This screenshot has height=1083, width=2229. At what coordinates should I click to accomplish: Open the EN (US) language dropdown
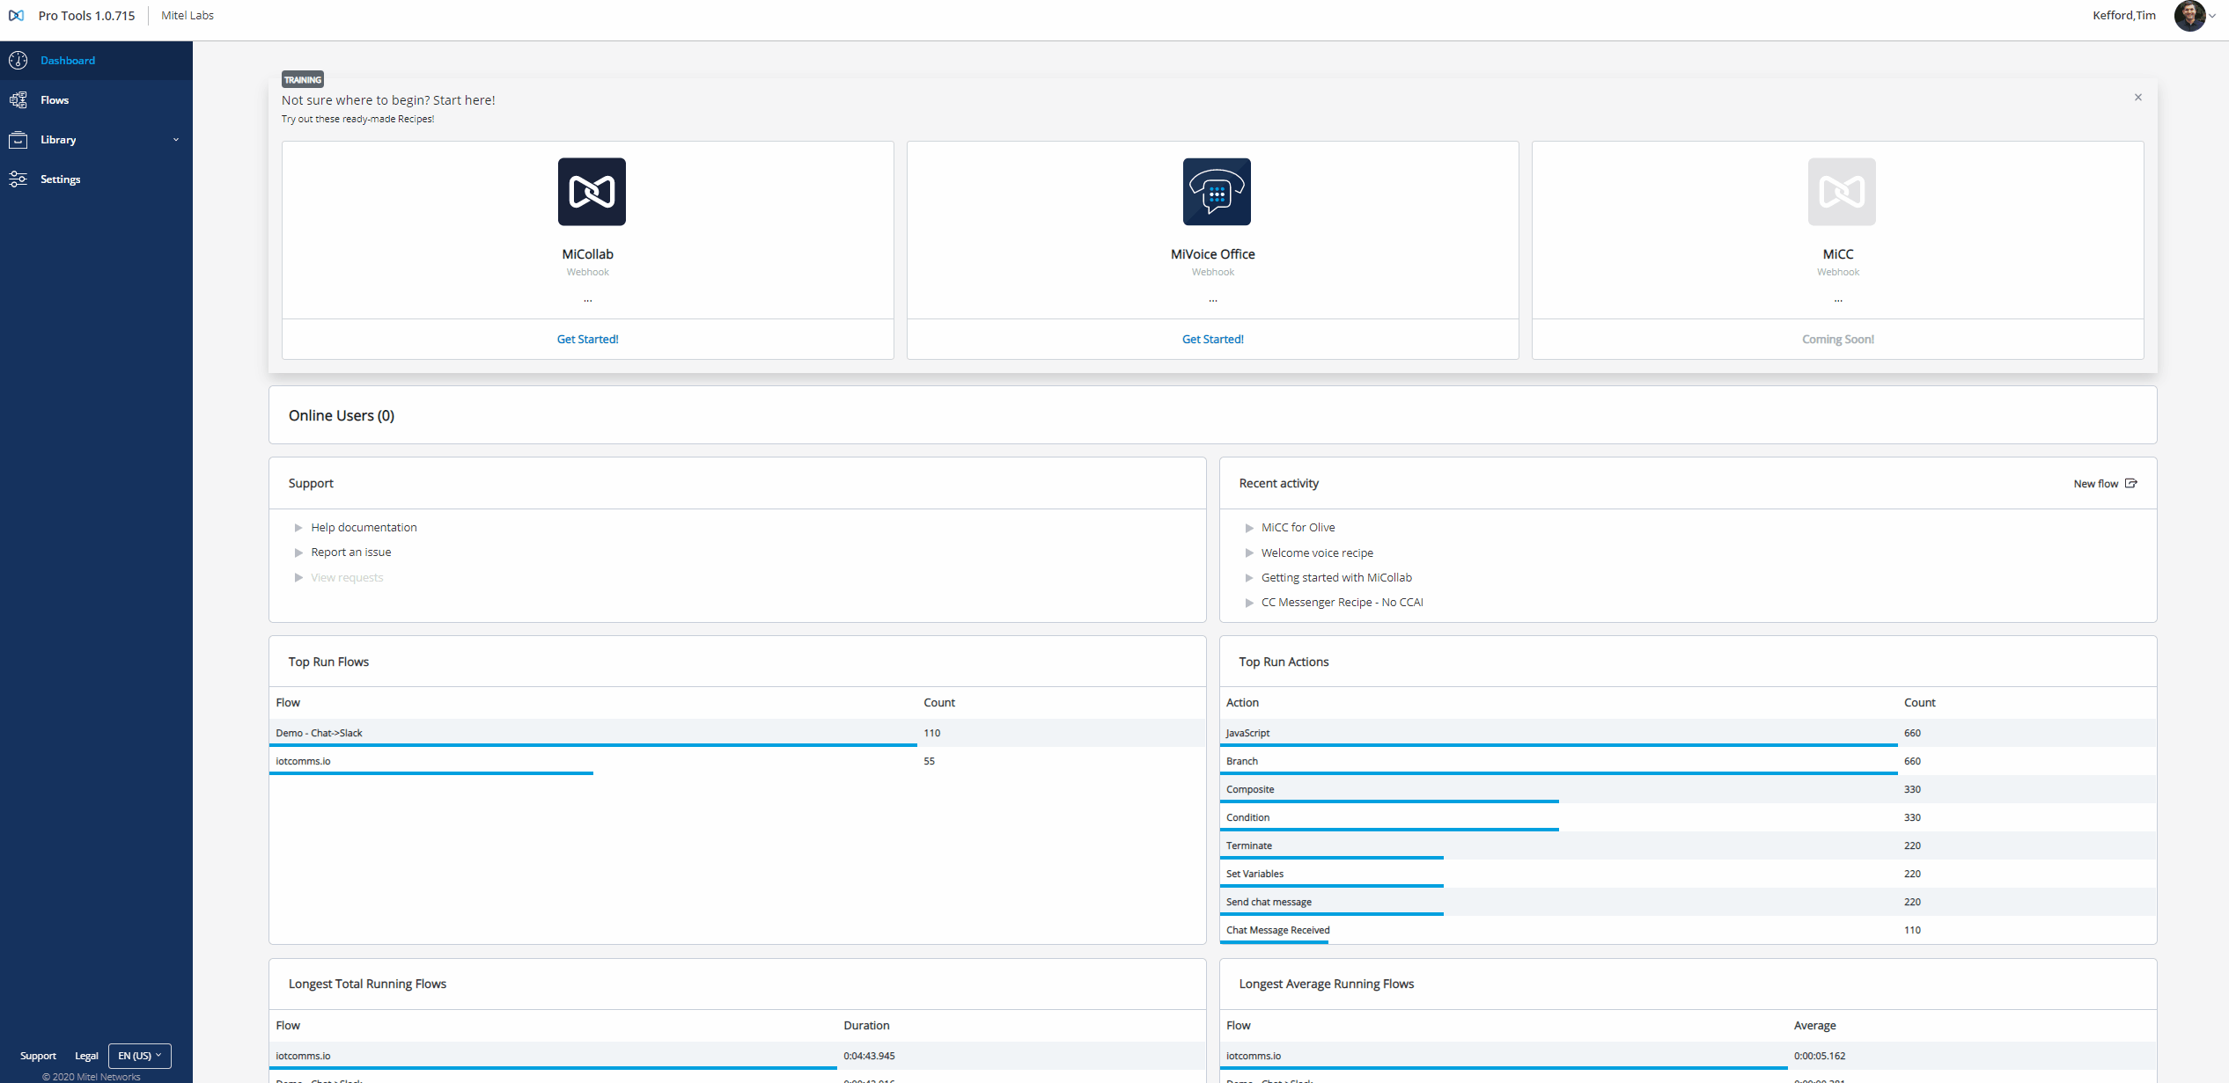140,1056
